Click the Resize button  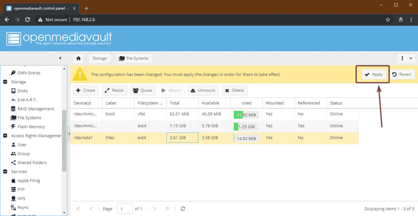coord(114,91)
